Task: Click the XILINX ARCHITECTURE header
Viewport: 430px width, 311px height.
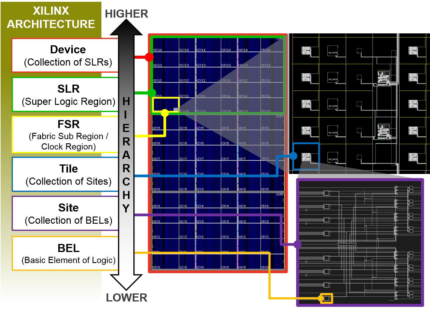Action: [50, 17]
